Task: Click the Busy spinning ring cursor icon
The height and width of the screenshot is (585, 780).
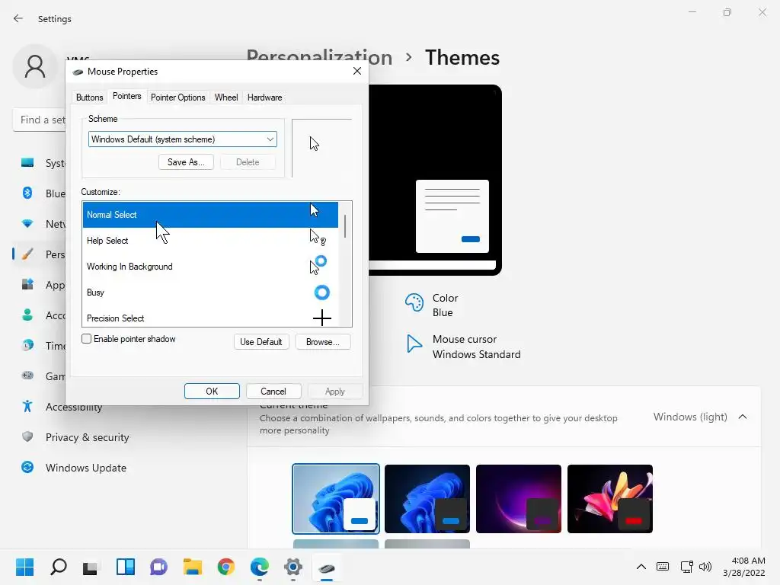Action: coord(322,292)
